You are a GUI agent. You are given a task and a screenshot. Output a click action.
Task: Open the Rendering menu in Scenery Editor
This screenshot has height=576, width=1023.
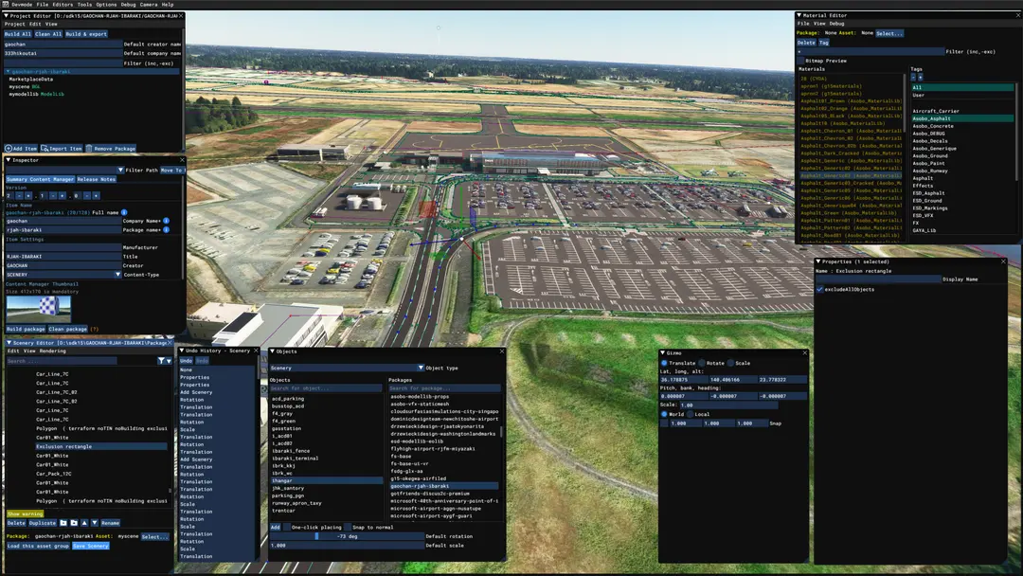pyautogui.click(x=53, y=351)
